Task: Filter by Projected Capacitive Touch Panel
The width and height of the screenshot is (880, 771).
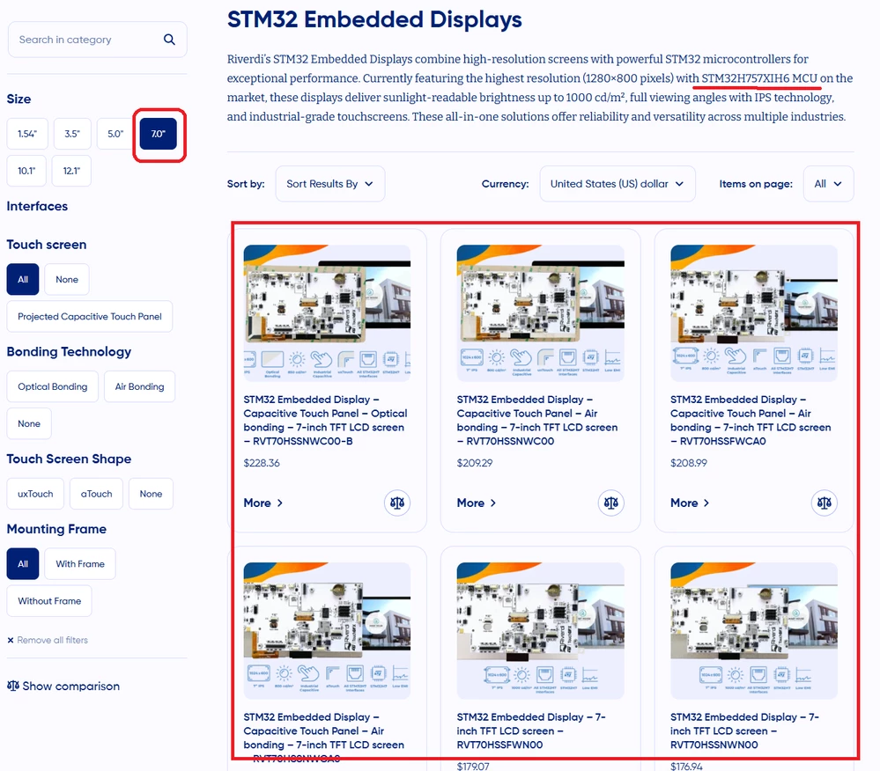Action: click(90, 316)
